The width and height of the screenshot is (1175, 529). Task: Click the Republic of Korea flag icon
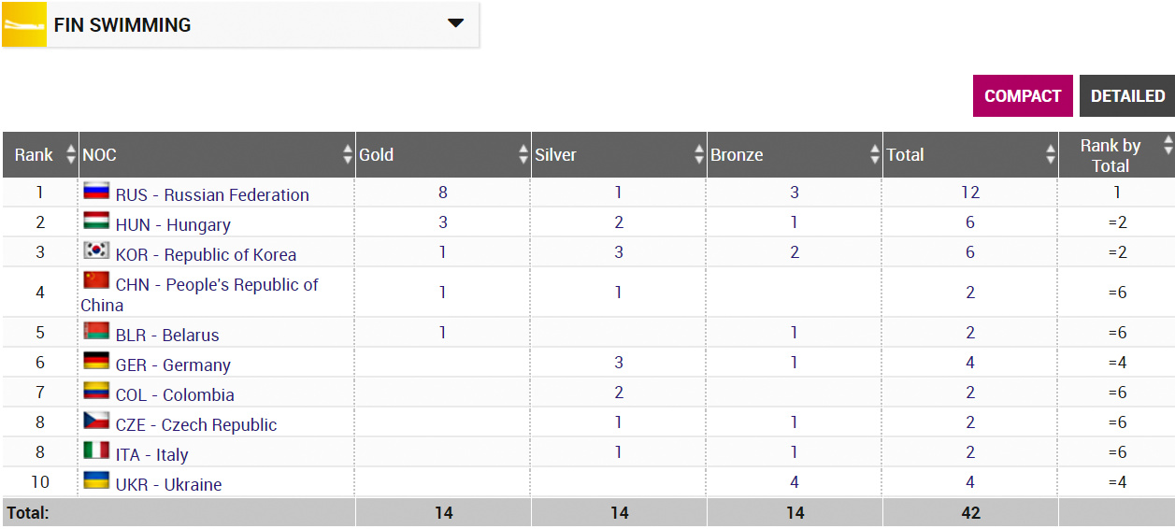point(96,251)
